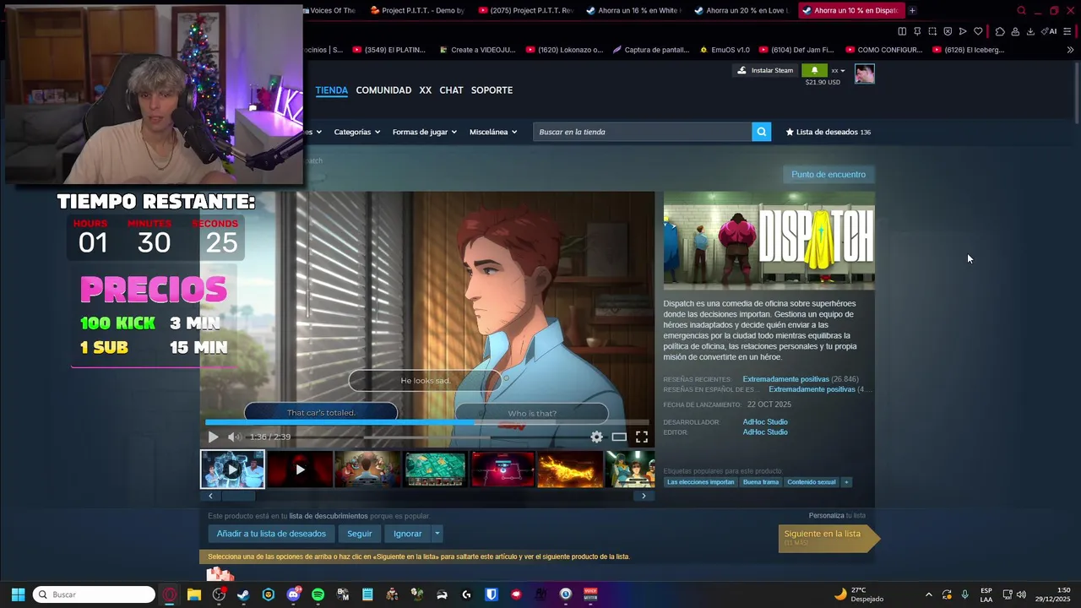Open recent Extremadamente positivas reviews (26.846)
Image resolution: width=1081 pixels, height=608 pixels.
pos(800,379)
